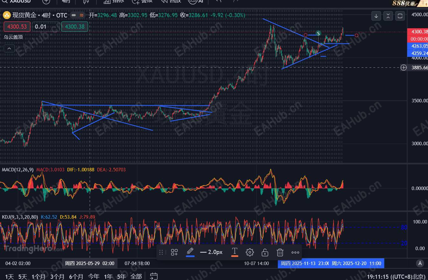Click the buy price 4300.38 button

click(75, 26)
